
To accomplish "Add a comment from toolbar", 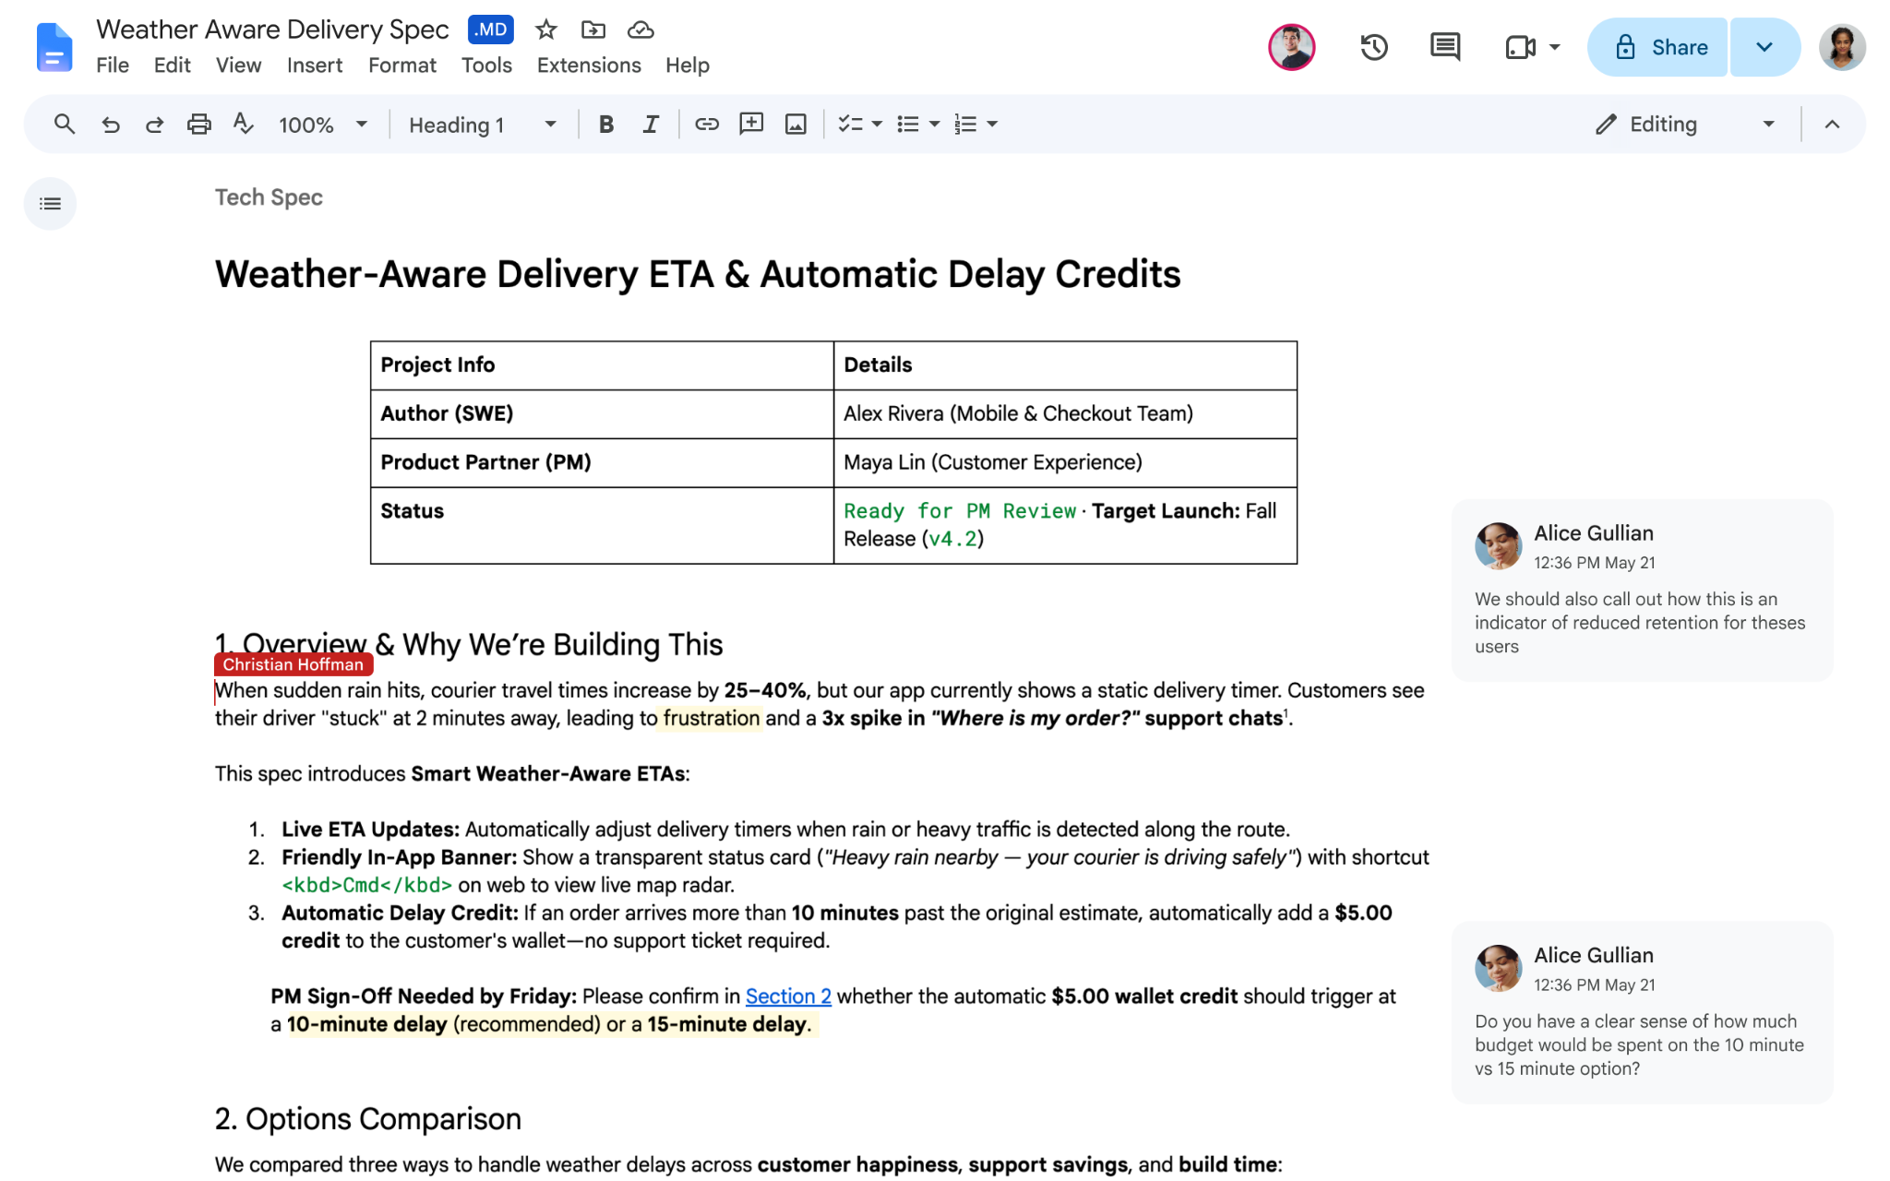I will coord(751,124).
